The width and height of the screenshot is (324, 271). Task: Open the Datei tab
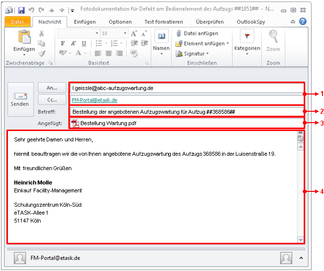17,22
